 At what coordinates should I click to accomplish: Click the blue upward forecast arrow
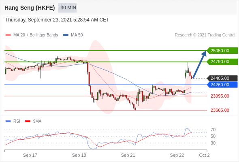point(200,65)
